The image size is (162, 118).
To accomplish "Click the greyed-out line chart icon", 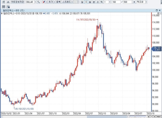I will [x=75, y=2].
